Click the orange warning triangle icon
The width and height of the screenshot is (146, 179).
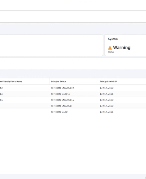pyautogui.click(x=110, y=48)
